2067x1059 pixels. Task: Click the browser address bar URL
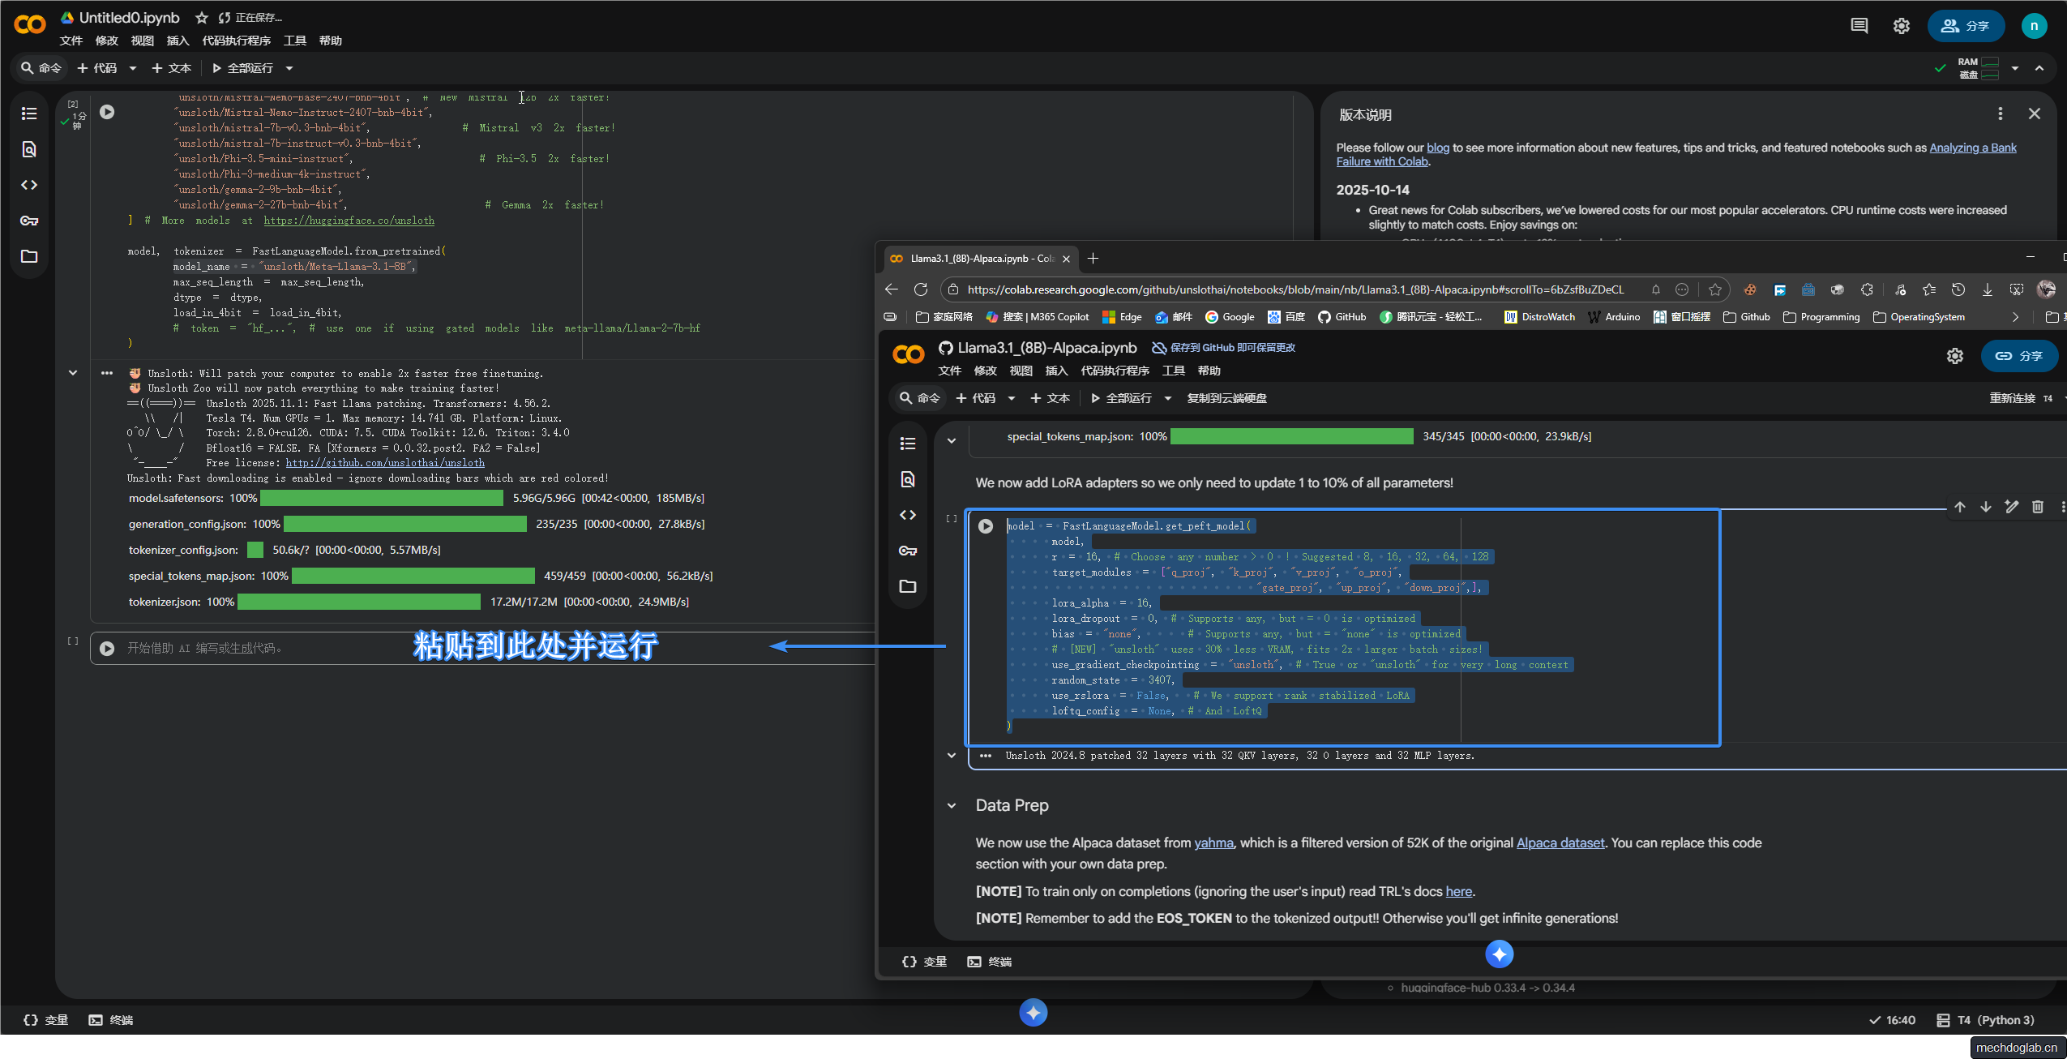point(1295,289)
